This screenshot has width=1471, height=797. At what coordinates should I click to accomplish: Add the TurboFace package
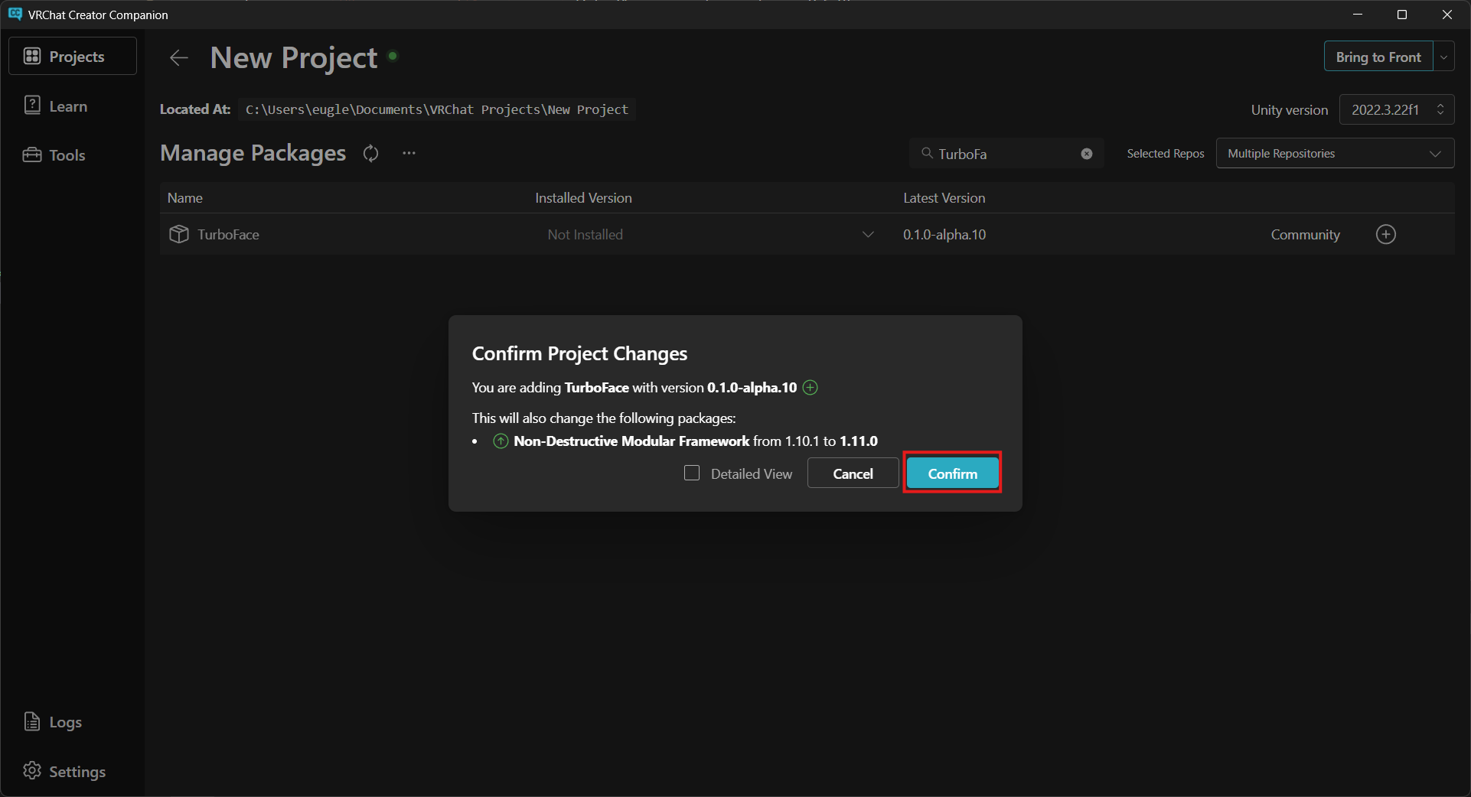(1386, 234)
